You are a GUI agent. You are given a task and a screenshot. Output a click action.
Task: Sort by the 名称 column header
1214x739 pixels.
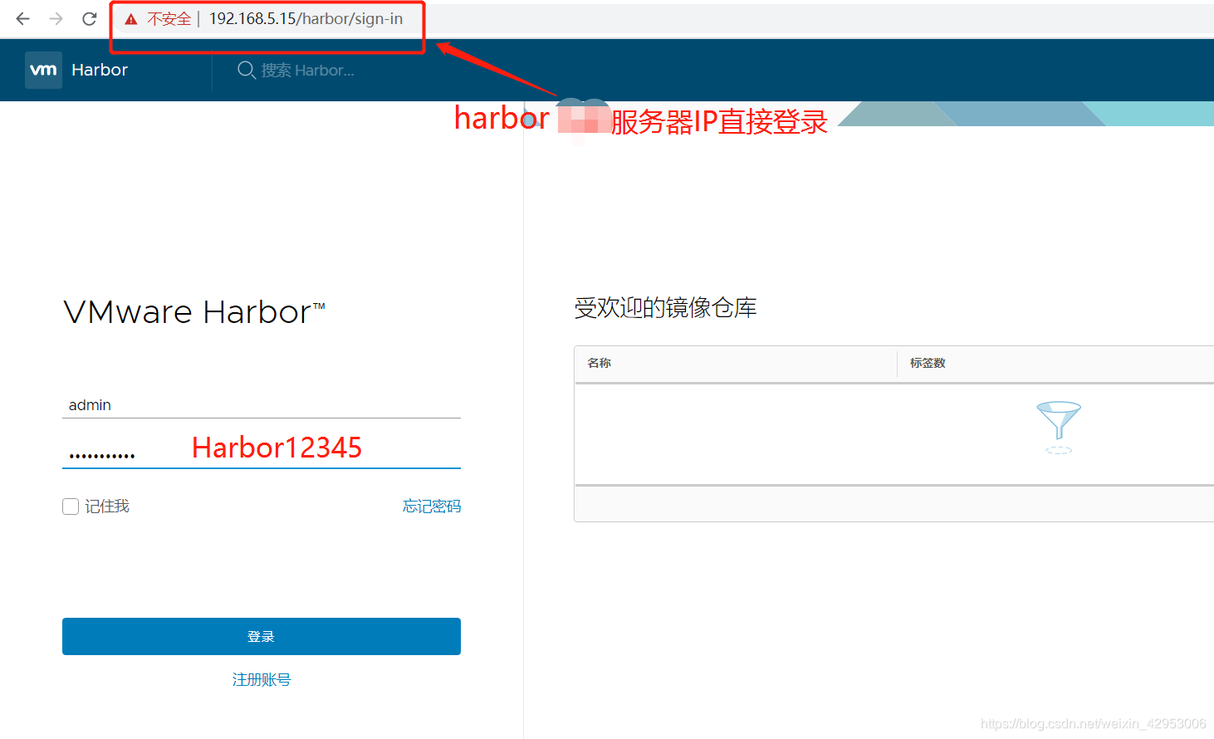click(600, 363)
